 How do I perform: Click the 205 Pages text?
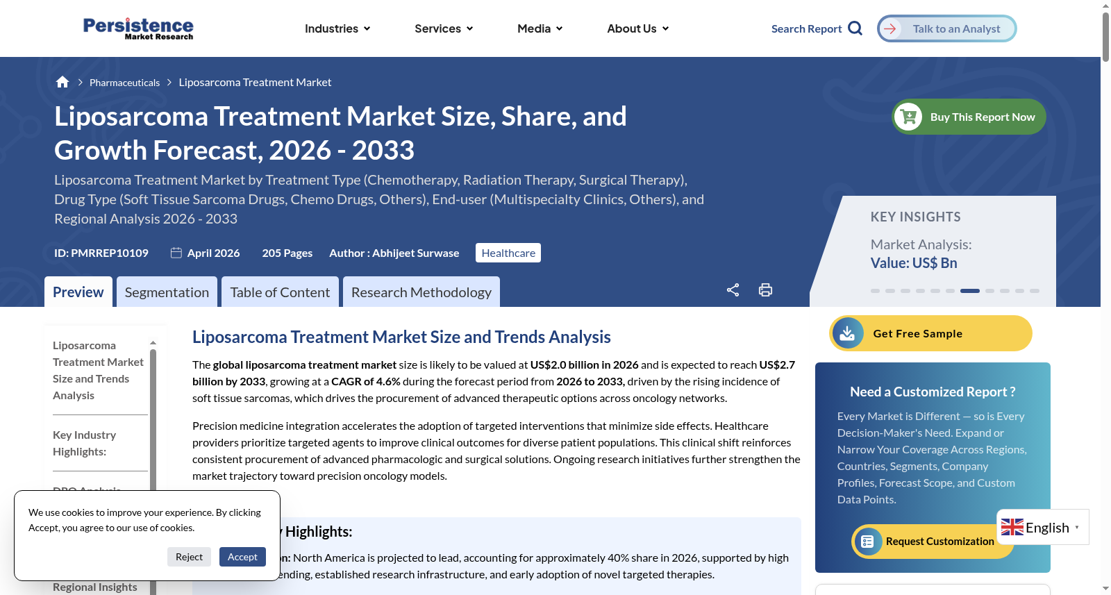pos(287,253)
